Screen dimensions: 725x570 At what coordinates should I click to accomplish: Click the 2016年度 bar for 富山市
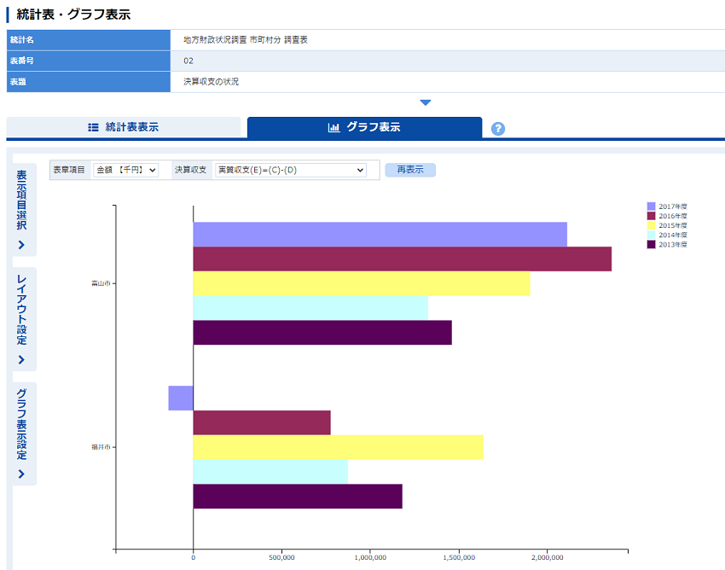(x=402, y=259)
